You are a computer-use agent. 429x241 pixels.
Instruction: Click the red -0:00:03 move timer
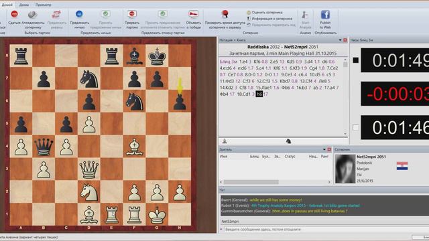395,94
